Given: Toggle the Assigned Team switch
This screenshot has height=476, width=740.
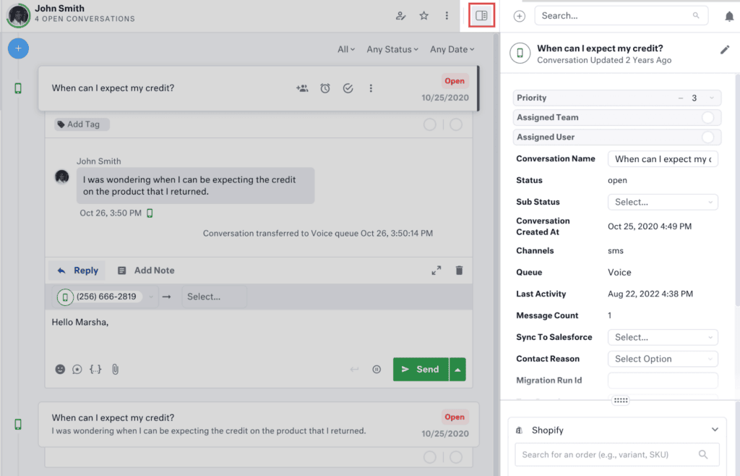Looking at the screenshot, I should coord(707,117).
